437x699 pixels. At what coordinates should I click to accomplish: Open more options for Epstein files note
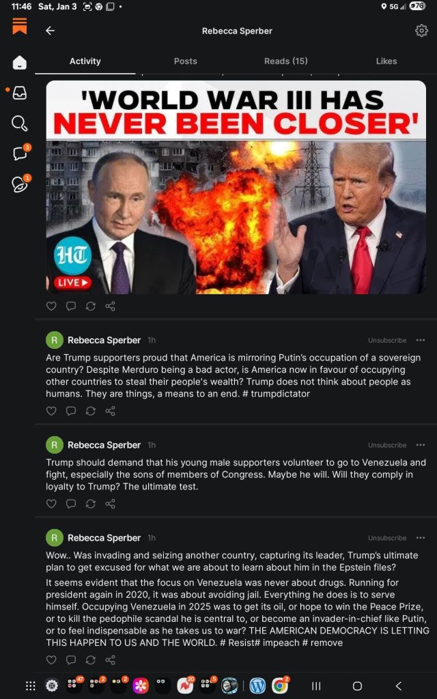(421, 538)
